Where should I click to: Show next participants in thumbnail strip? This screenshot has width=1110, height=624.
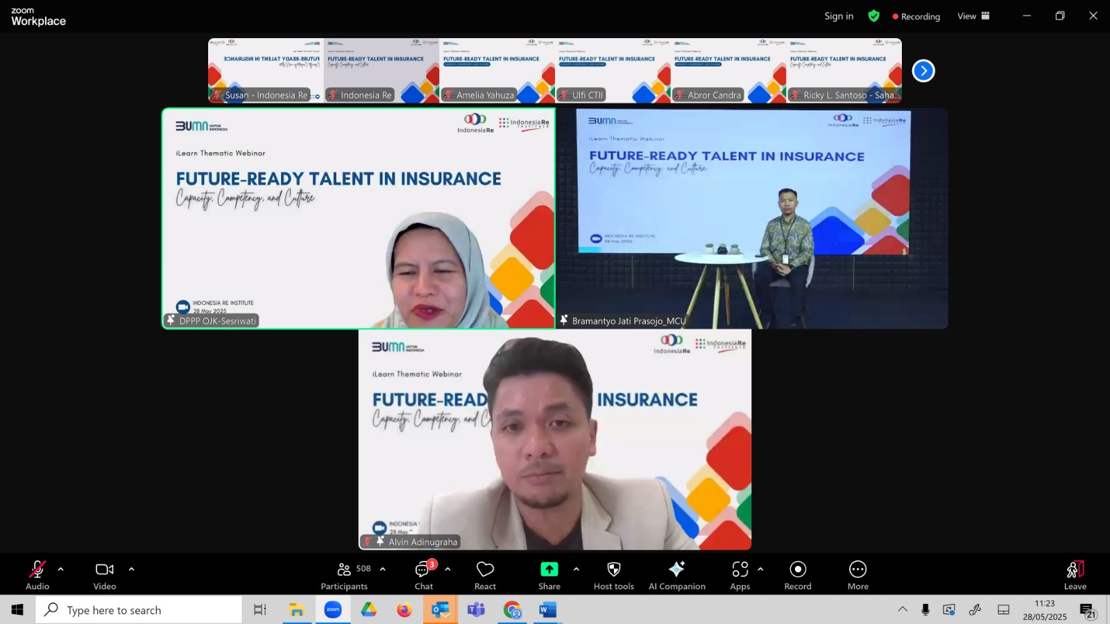point(923,71)
